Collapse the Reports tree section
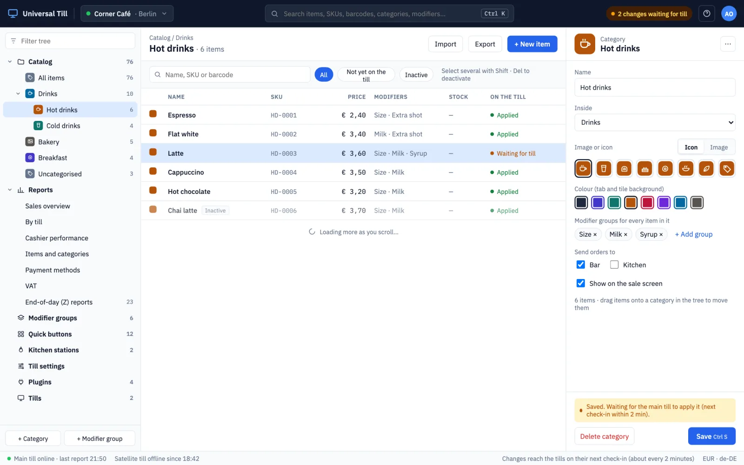744x465 pixels. pos(10,190)
